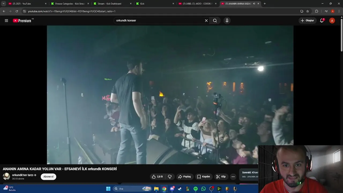This screenshot has width=343, height=193.
Task: Dislike the video with thumbs down
Action: pos(170,177)
